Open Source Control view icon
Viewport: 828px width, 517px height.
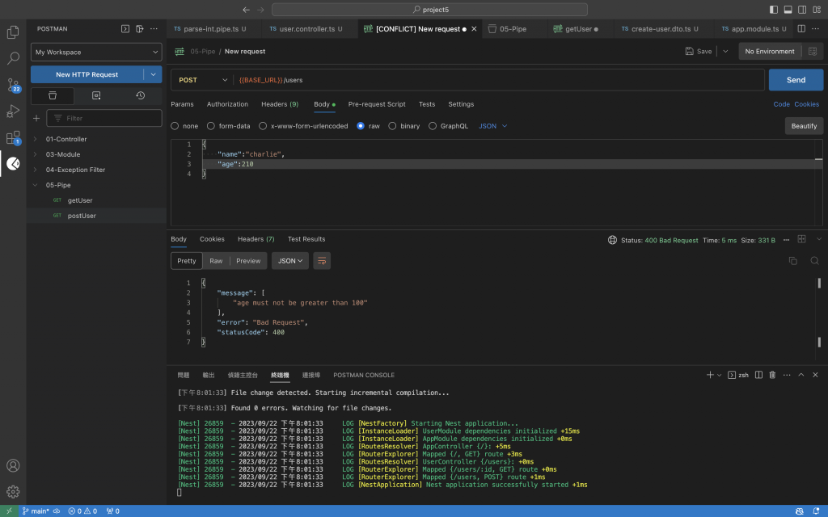click(13, 85)
